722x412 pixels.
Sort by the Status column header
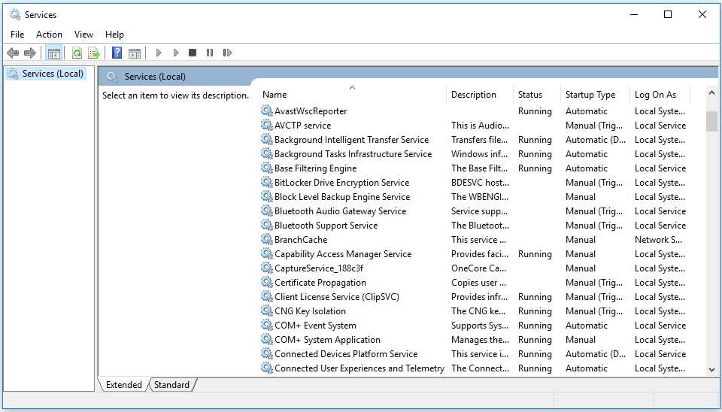pos(537,95)
